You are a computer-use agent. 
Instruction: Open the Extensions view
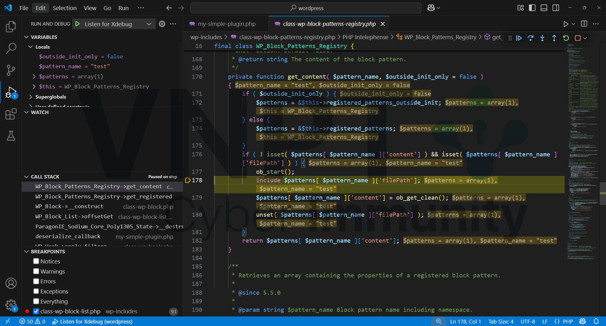click(11, 114)
